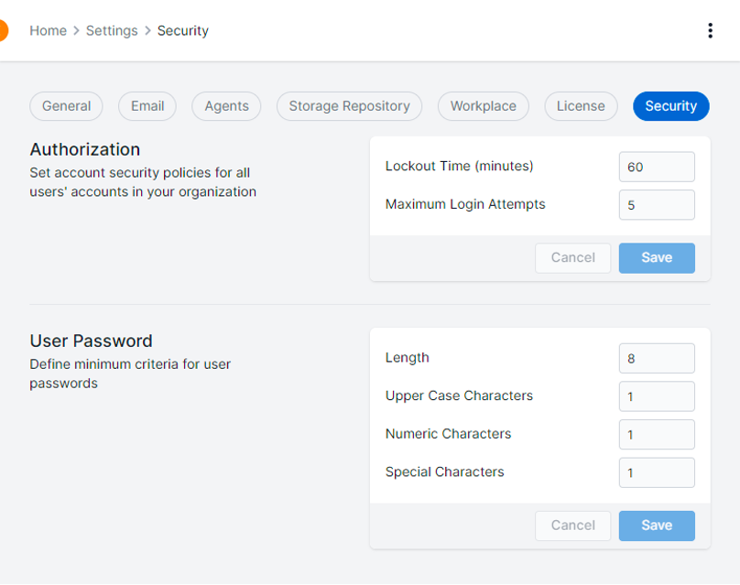The image size is (740, 585).
Task: Open the Email settings tab
Action: 147,105
